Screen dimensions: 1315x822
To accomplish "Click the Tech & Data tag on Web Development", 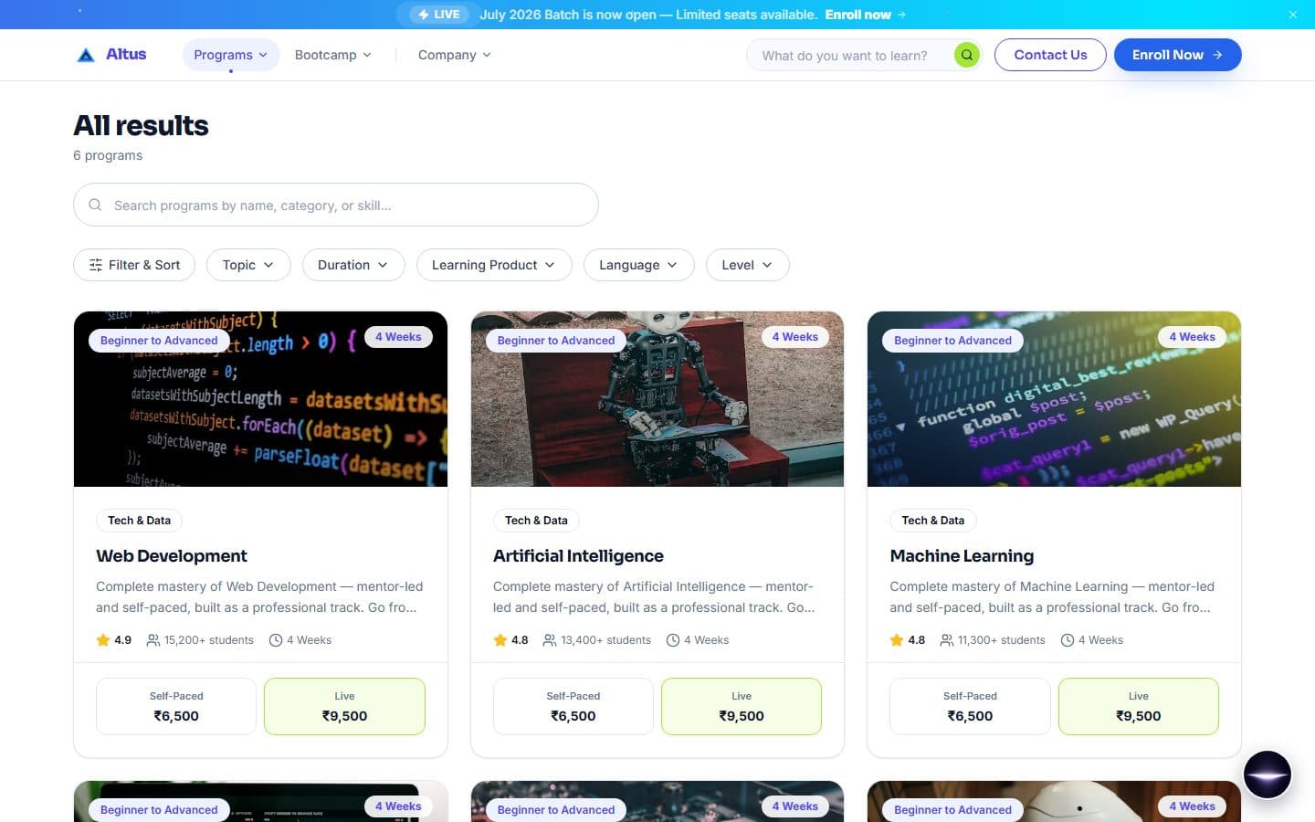I will 139,521.
